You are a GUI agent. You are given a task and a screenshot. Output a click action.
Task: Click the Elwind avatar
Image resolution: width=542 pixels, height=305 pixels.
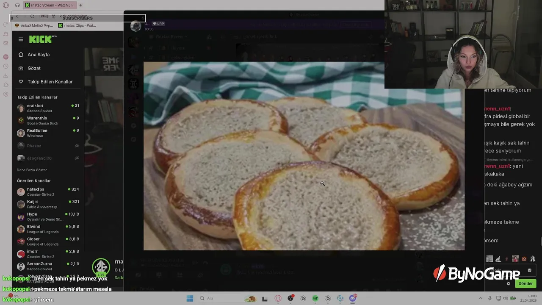point(21,229)
